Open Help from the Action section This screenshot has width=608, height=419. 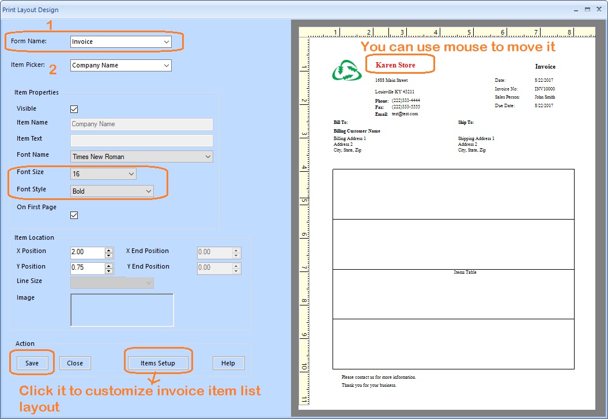228,363
